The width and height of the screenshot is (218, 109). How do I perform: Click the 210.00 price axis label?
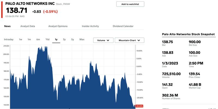point(6,46)
